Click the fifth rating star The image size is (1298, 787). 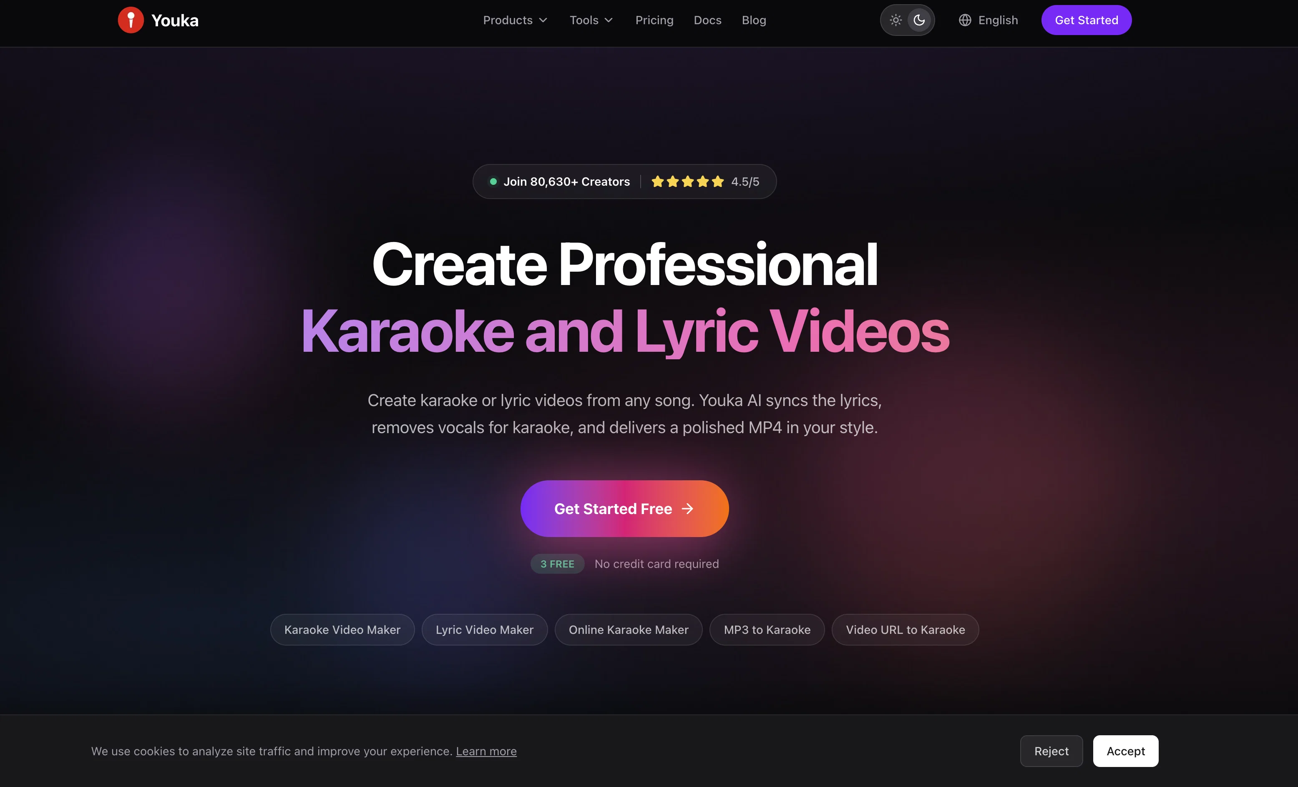click(717, 182)
